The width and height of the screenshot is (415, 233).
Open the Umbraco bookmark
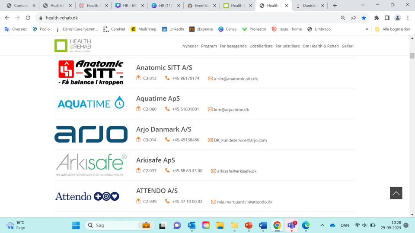click(319, 29)
